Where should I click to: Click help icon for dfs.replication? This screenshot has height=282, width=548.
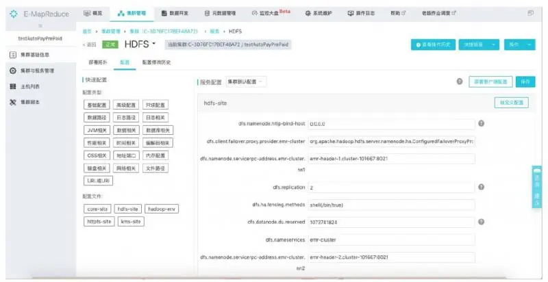(482, 187)
